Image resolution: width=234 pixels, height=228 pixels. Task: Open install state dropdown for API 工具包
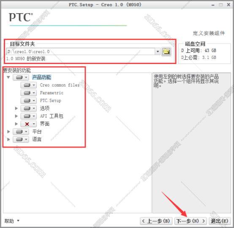(x=28, y=116)
